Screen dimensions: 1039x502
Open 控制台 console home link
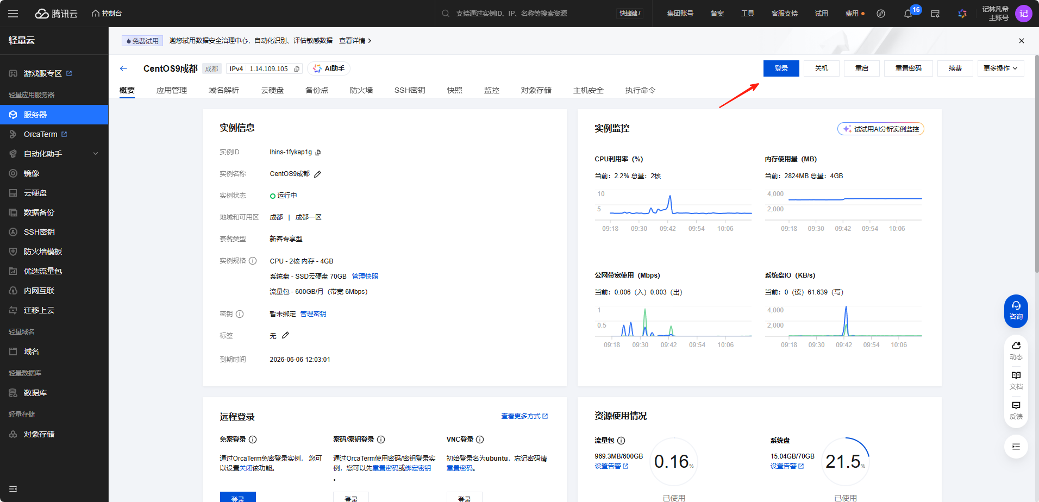coord(107,14)
